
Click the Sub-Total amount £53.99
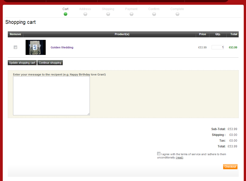click(232, 129)
